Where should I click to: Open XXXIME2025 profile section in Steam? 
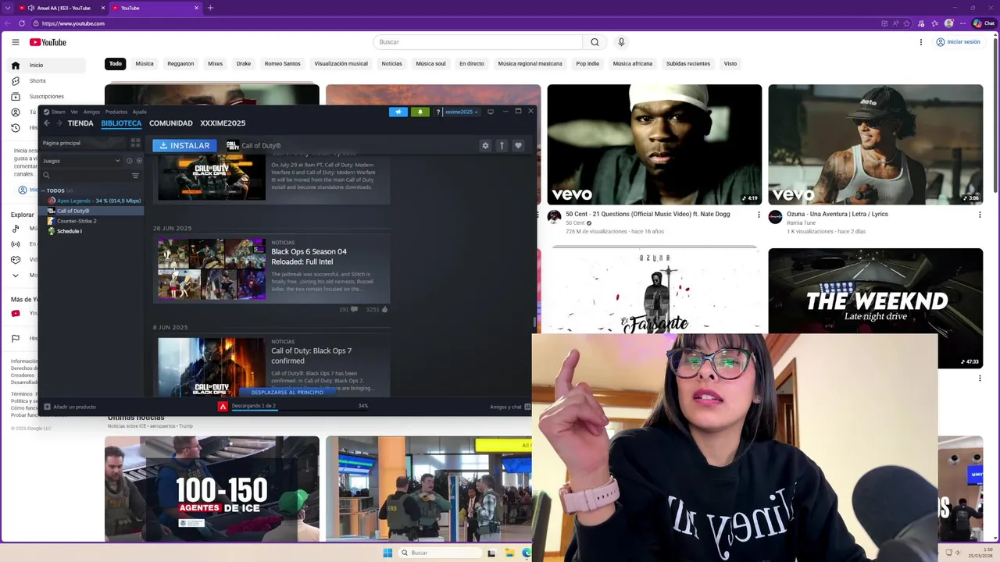point(223,123)
